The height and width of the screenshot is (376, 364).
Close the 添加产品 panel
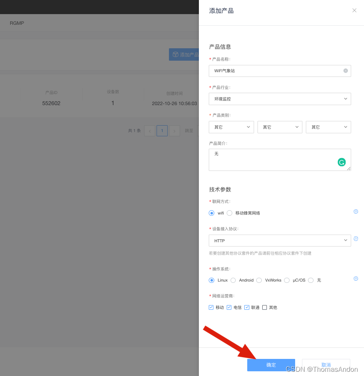click(x=354, y=10)
